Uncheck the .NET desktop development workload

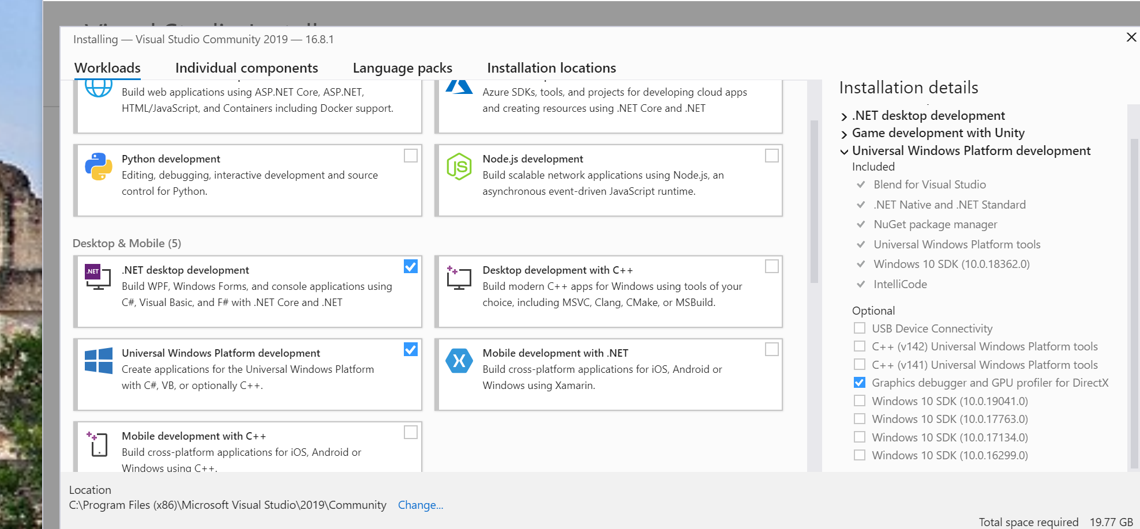(411, 266)
